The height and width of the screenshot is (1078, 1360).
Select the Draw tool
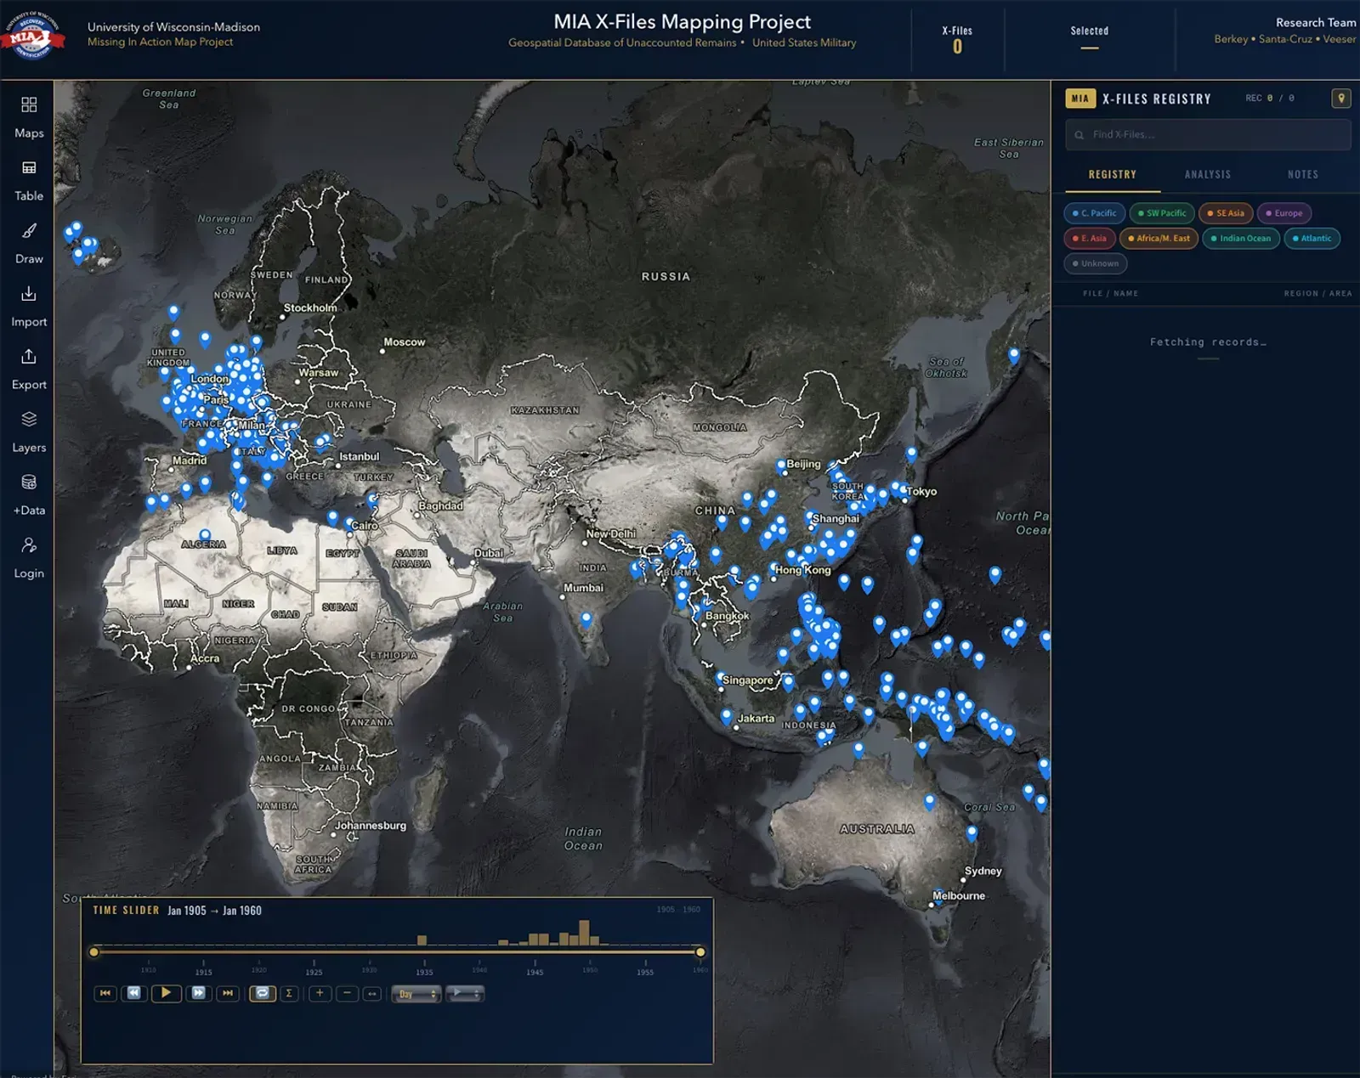pyautogui.click(x=29, y=242)
